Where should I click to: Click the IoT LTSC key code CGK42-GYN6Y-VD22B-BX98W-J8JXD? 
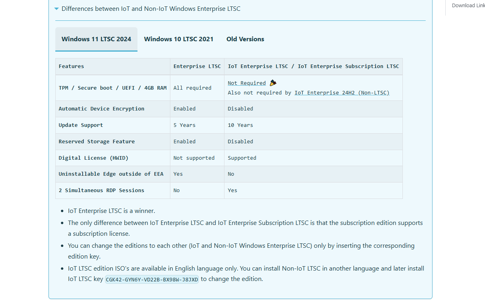point(152,279)
